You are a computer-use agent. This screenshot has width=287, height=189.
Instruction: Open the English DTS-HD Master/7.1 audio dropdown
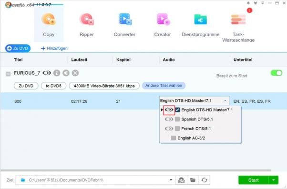(x=195, y=101)
